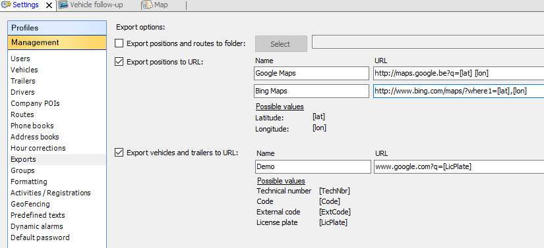Click the Vehicle follow-up tab icon

click(63, 5)
